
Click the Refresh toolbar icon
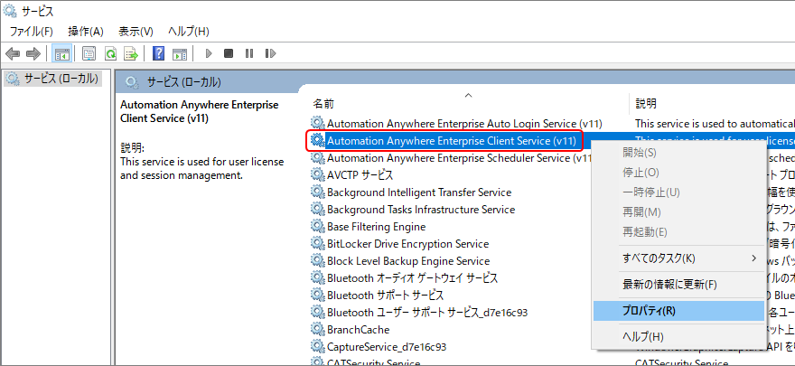point(110,53)
